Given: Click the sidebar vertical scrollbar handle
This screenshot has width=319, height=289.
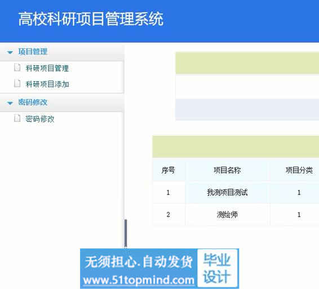Looking at the screenshot, I should coord(126,233).
